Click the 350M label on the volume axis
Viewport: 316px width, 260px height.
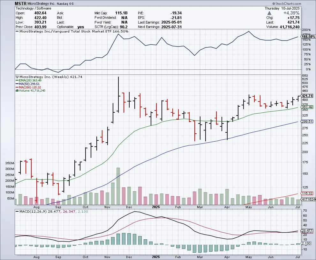pos(10,163)
